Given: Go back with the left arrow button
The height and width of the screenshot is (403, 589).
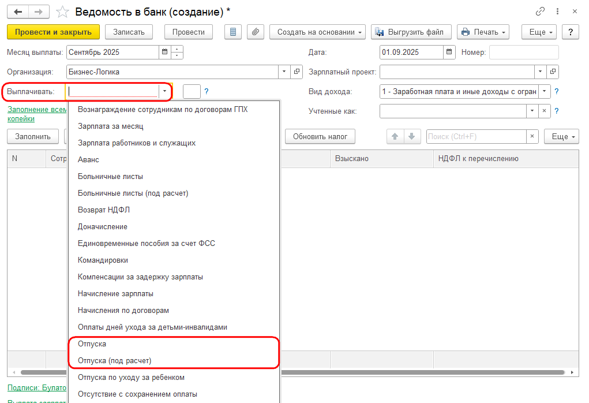Looking at the screenshot, I should 18,12.
